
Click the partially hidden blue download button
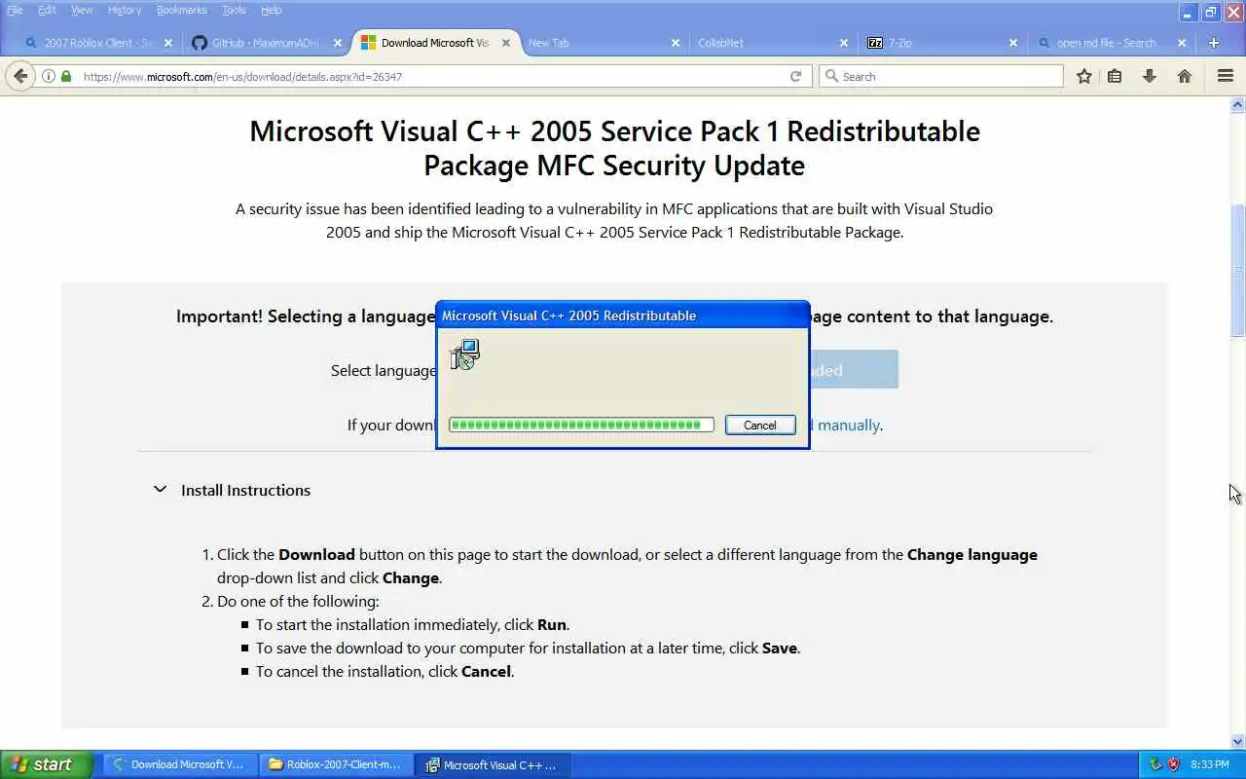[x=854, y=370]
